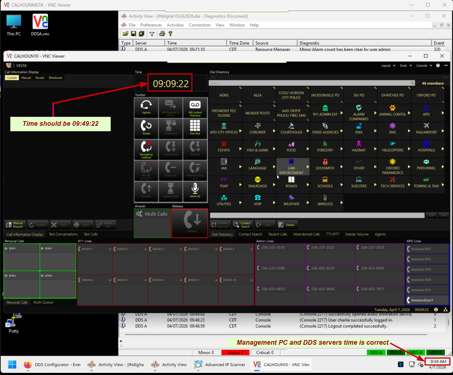Open Preferences menu in Activity View
Screen dimensions: 453x375
[x=151, y=25]
